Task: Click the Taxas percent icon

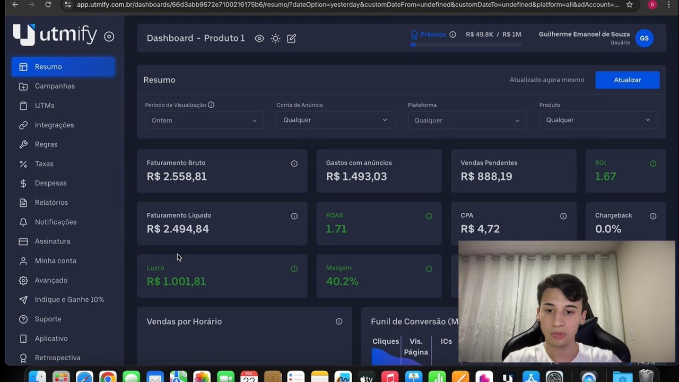Action: 23,164
